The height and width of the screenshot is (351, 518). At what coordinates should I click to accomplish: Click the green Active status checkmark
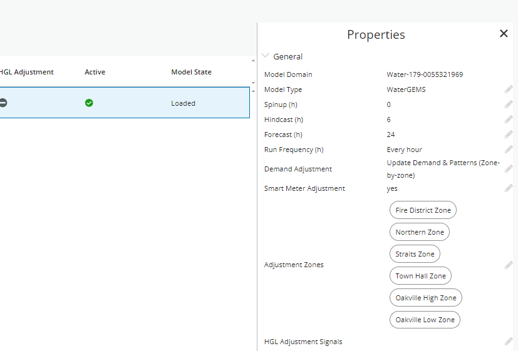coord(89,103)
